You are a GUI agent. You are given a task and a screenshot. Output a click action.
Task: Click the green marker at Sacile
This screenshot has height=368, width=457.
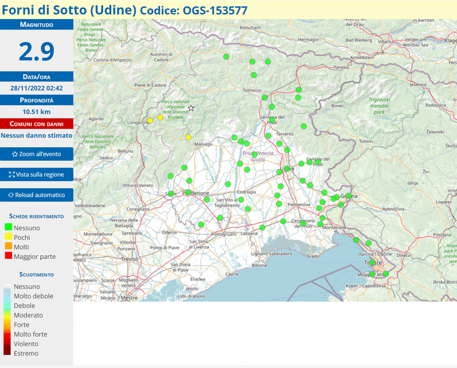click(x=171, y=194)
